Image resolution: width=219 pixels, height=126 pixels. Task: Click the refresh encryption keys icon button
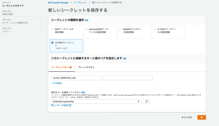(x=146, y=101)
